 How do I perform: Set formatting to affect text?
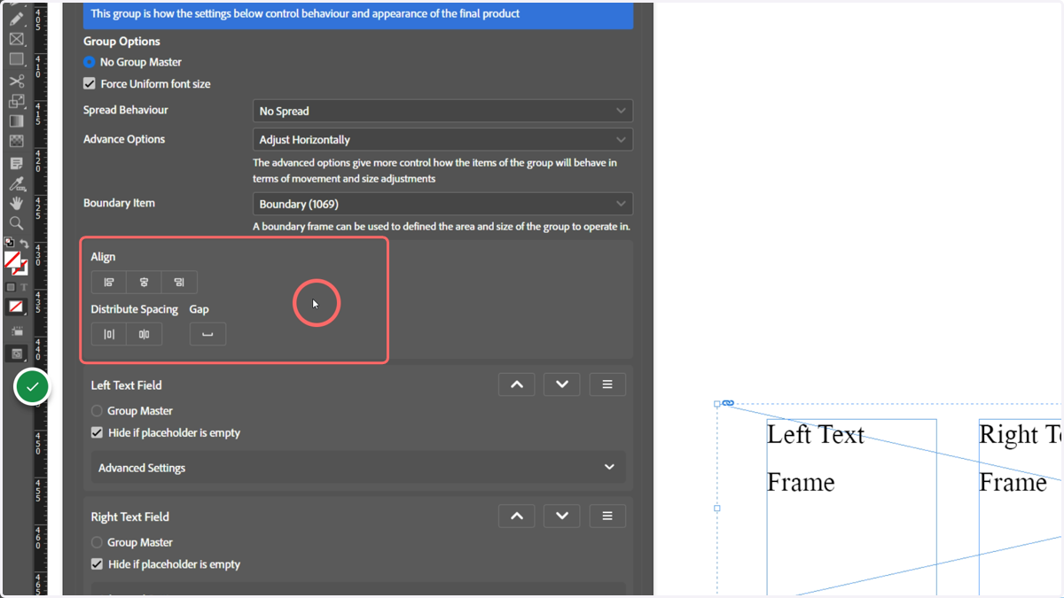pyautogui.click(x=24, y=287)
